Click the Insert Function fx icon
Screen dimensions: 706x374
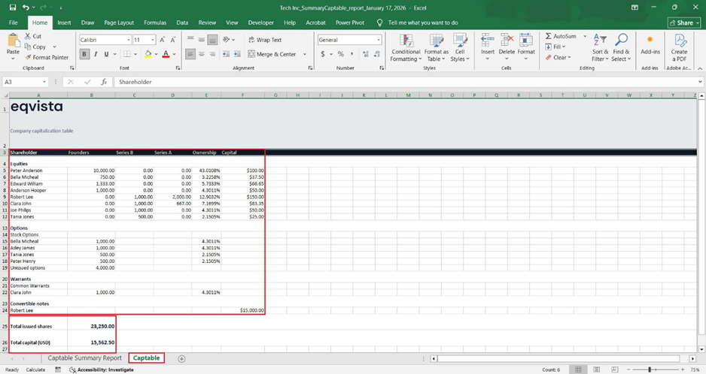[x=103, y=82]
